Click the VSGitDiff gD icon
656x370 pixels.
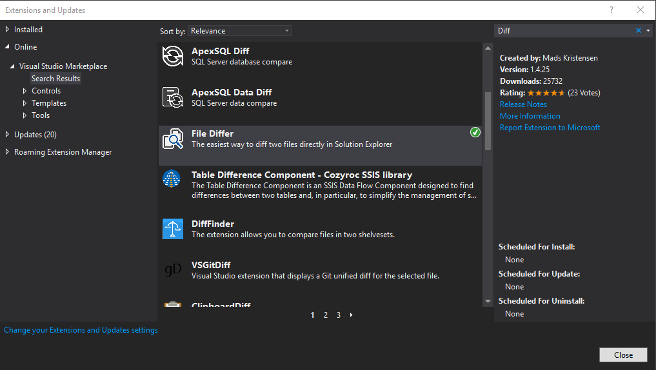[173, 269]
